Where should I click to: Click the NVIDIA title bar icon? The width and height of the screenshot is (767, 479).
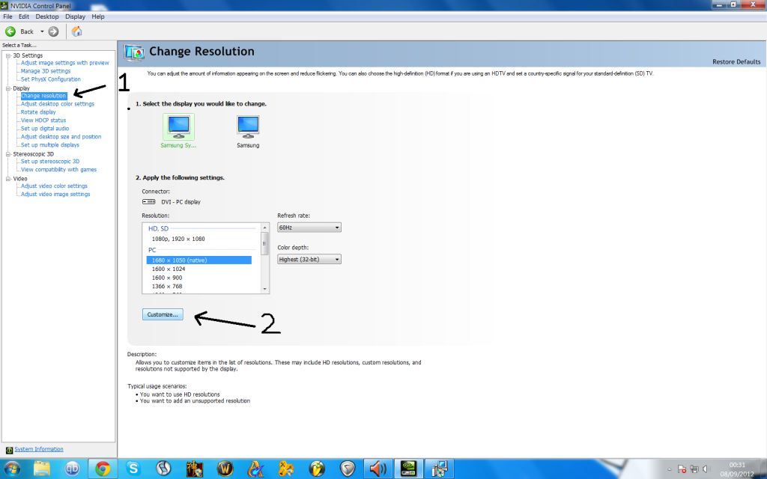click(x=5, y=5)
